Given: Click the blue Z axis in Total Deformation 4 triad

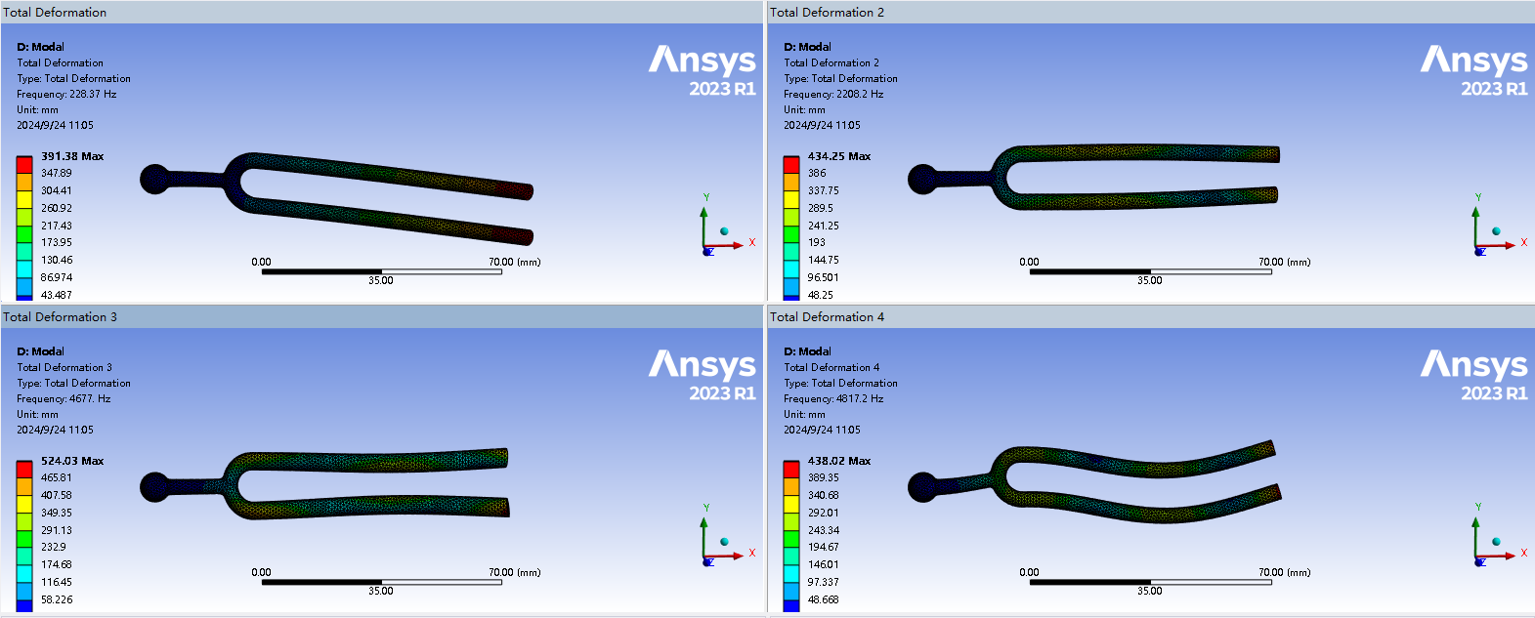Looking at the screenshot, I should pyautogui.click(x=1480, y=561).
